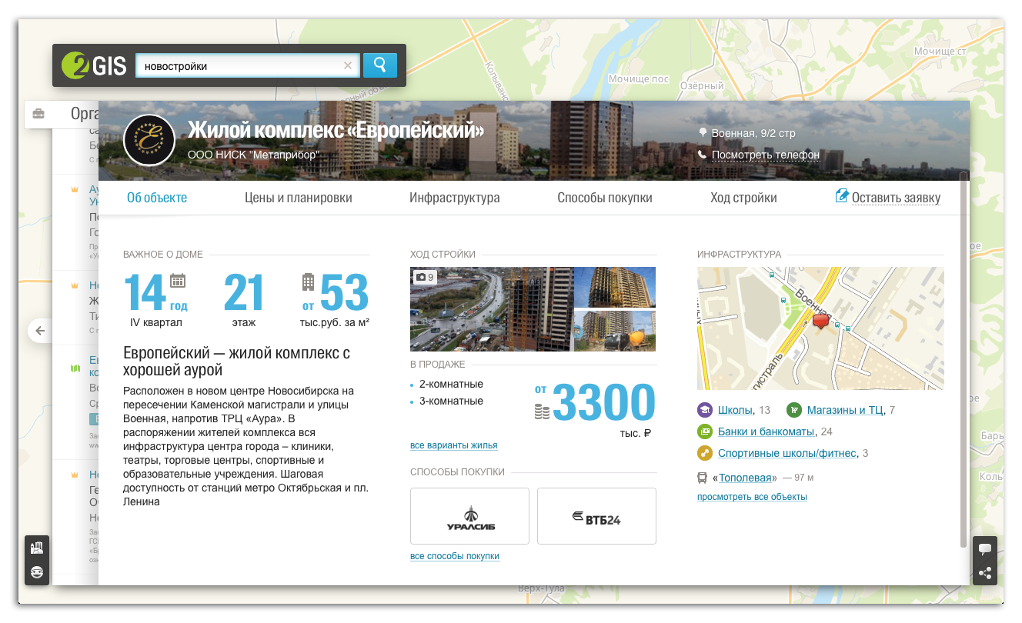The width and height of the screenshot is (1022, 623).
Task: Click the share icon bottom-right
Action: (x=984, y=573)
